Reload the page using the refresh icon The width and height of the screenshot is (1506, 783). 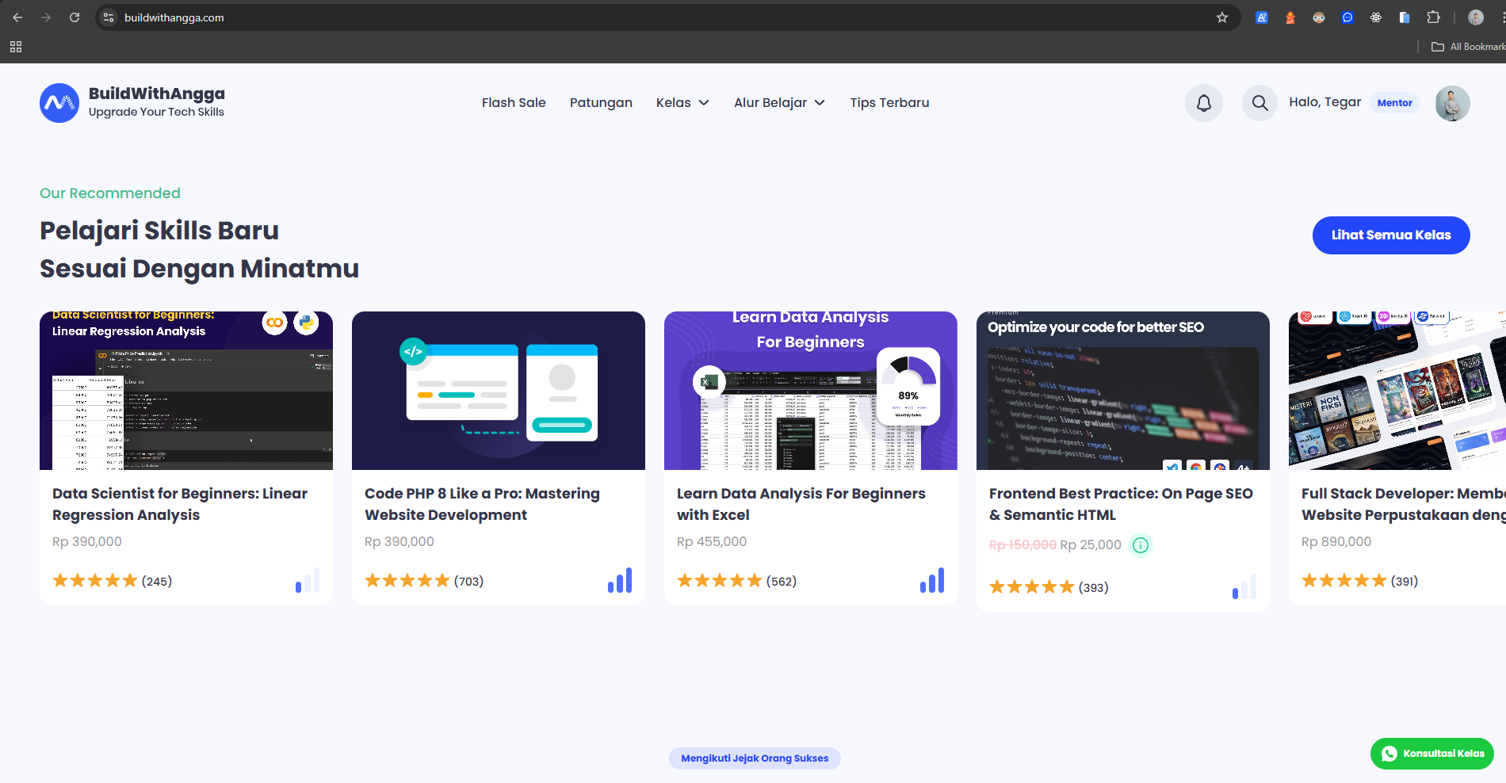pos(75,17)
